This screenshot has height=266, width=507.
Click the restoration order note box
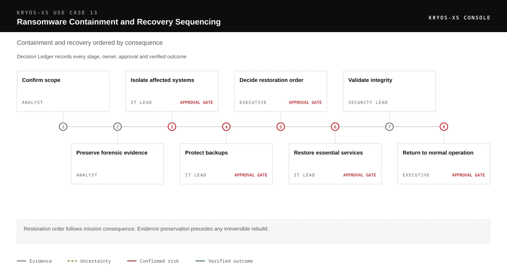pyautogui.click(x=253, y=231)
